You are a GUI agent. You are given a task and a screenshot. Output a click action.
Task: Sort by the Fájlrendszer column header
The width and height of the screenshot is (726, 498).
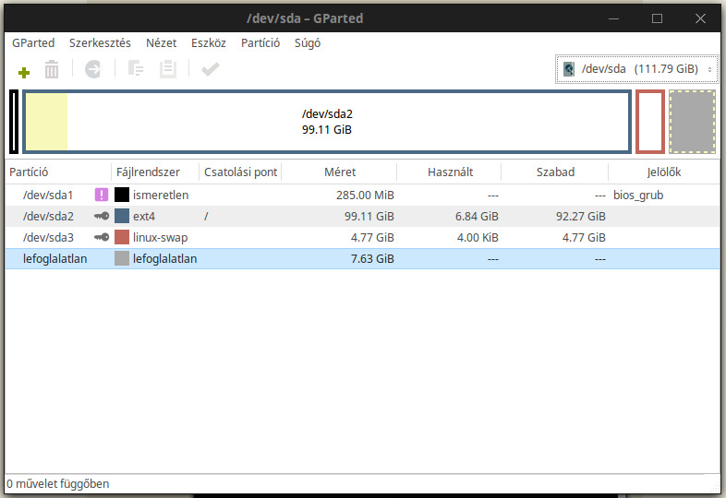click(155, 172)
